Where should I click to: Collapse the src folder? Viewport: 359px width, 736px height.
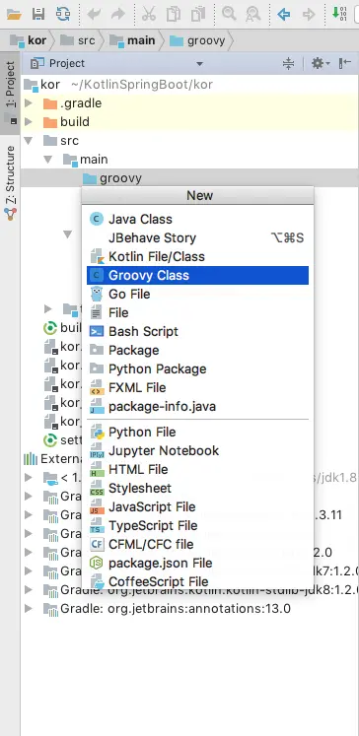click(29, 140)
